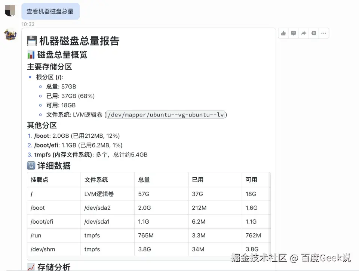Click the calendar emoji beside 详细数据

coord(31,165)
